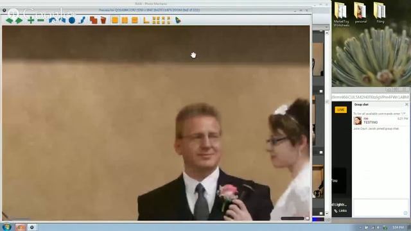Go to previous photo with left green arrow

[10, 21]
